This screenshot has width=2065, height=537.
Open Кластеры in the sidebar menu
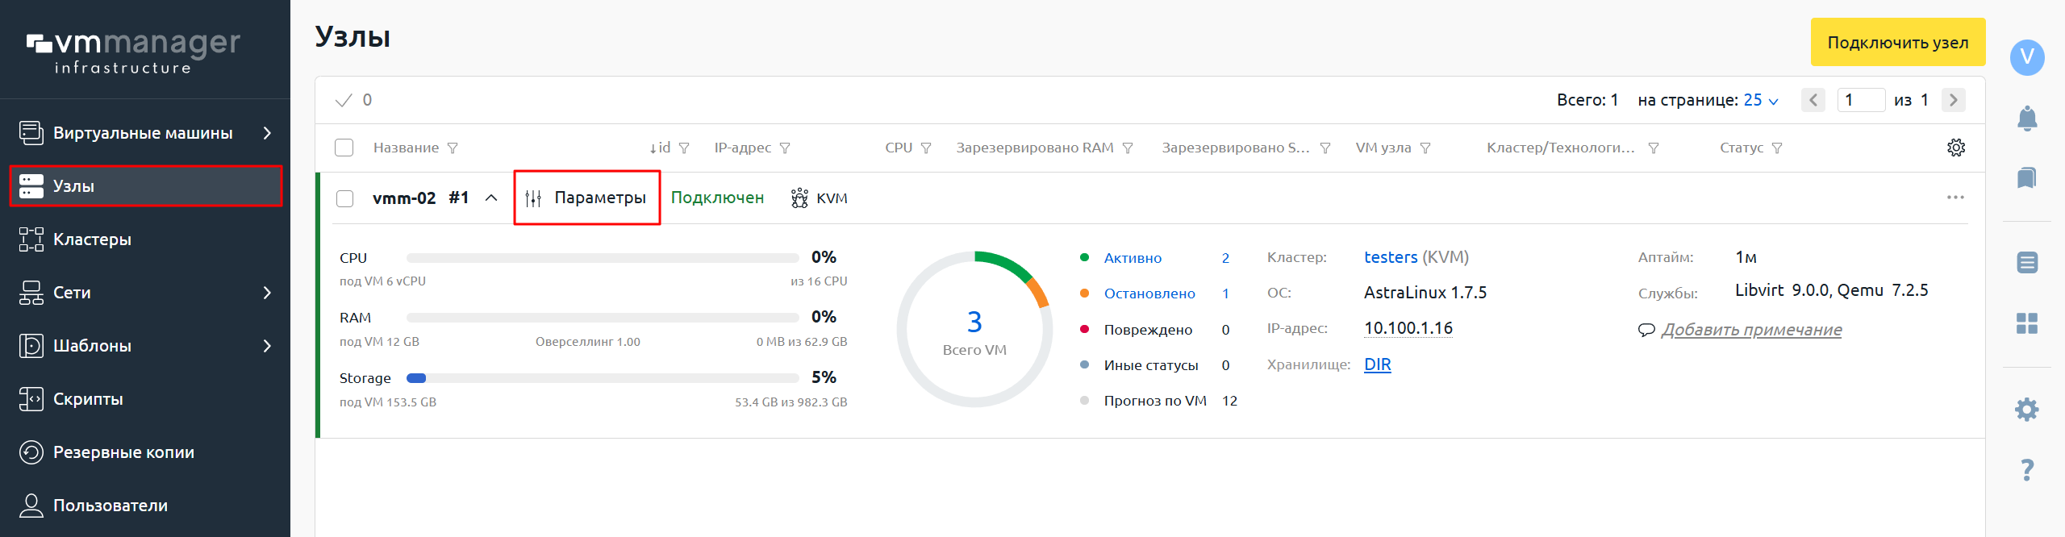coord(92,239)
